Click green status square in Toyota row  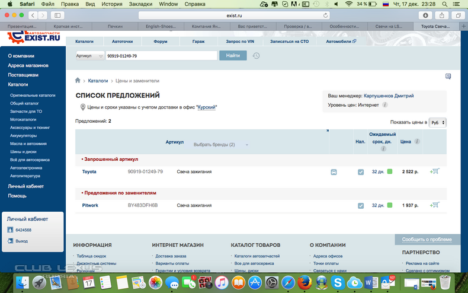[x=389, y=171]
